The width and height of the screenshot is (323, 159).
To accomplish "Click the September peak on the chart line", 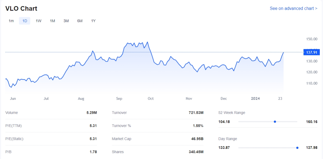I will click(x=147, y=42).
